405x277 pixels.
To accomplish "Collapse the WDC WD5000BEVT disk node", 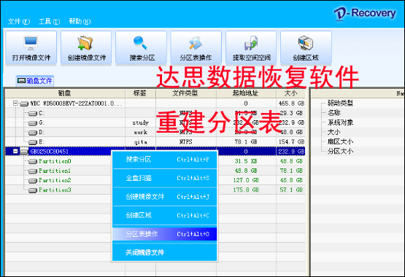I will [15, 104].
